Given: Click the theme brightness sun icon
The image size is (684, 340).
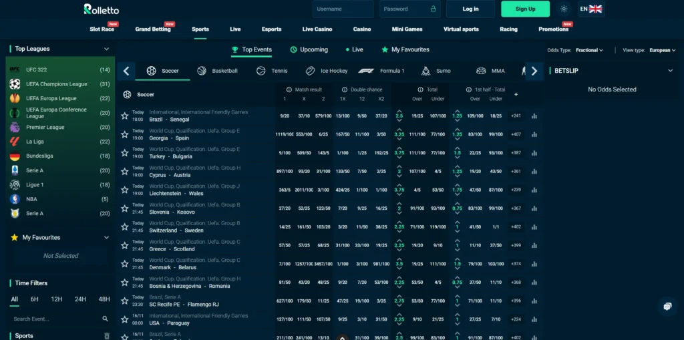Looking at the screenshot, I should [564, 9].
